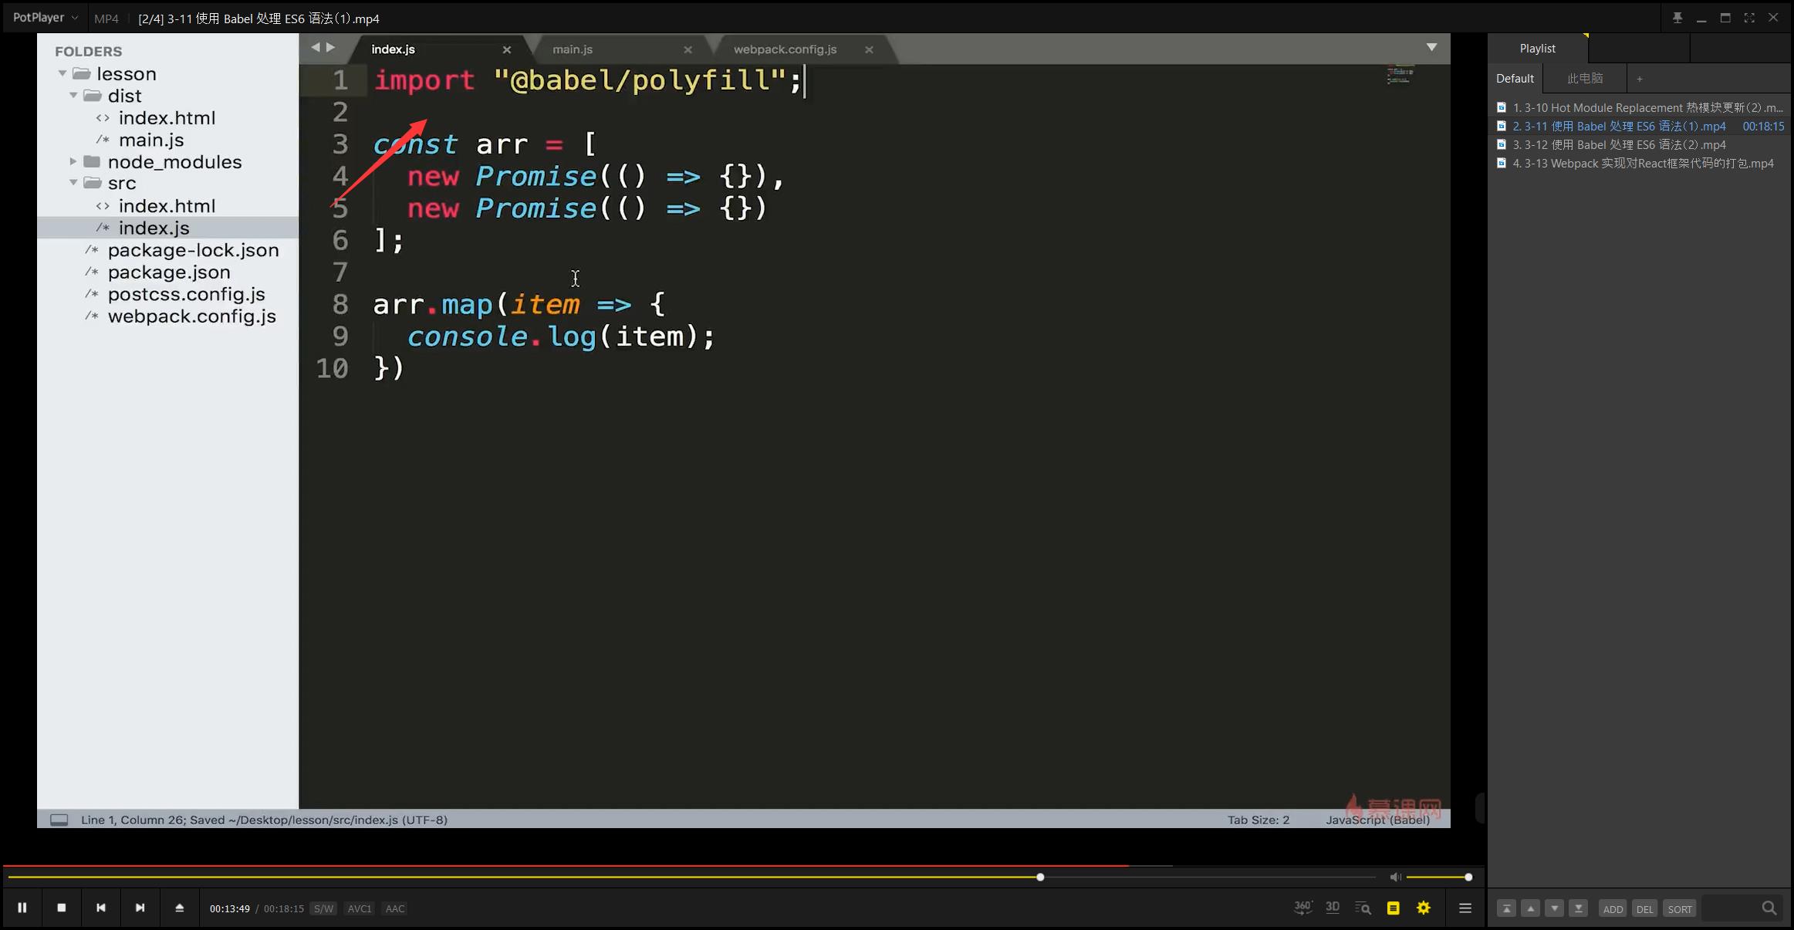Open package-lock.json in the sidebar
The image size is (1794, 930).
(193, 250)
